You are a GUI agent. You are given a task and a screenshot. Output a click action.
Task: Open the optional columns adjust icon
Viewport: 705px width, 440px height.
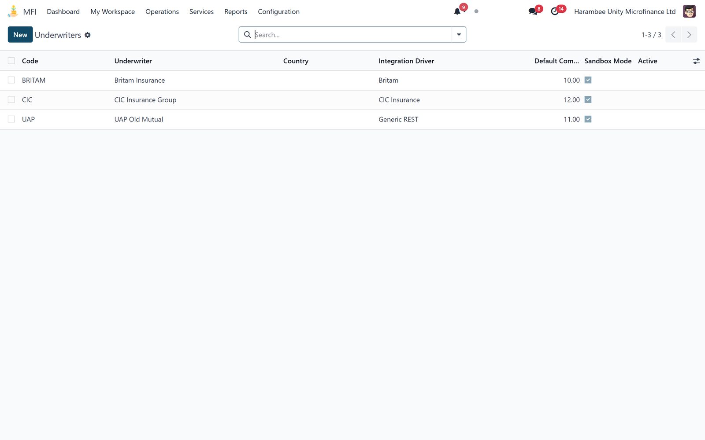tap(696, 61)
